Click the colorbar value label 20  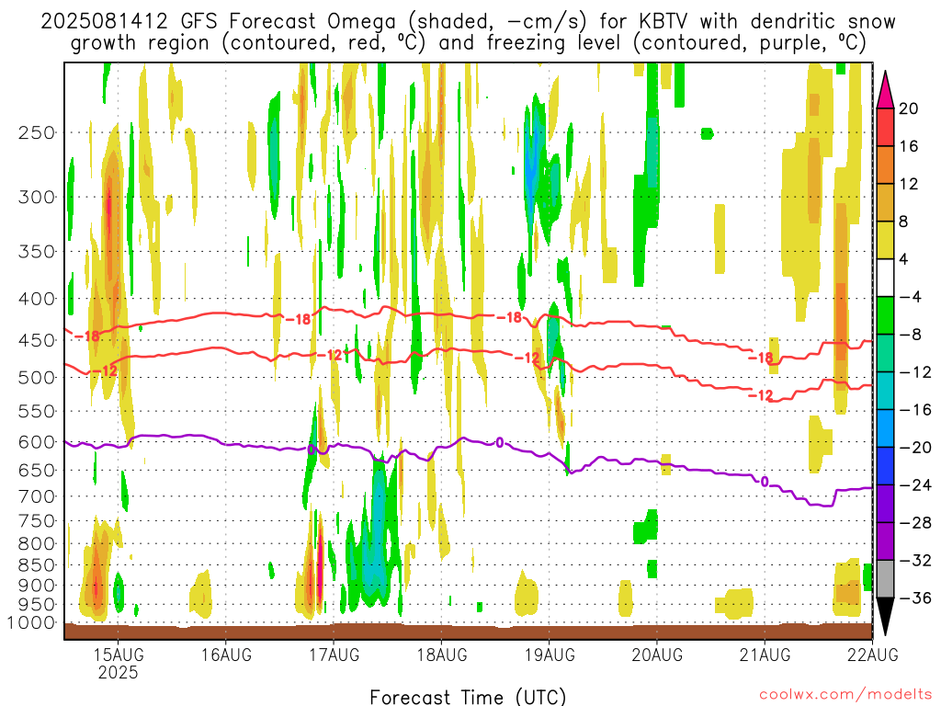coord(909,108)
